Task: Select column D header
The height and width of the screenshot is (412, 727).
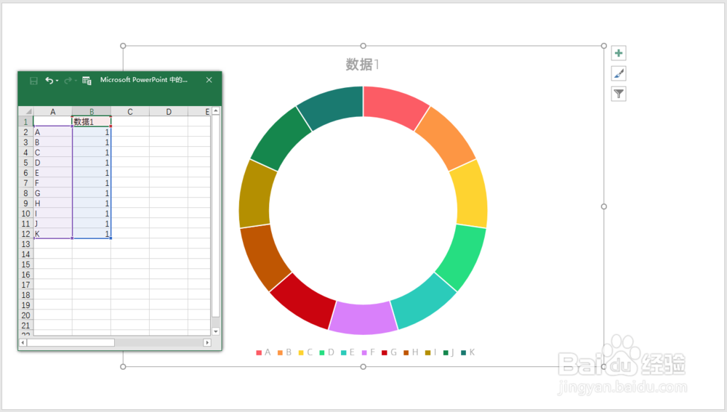Action: click(x=169, y=112)
